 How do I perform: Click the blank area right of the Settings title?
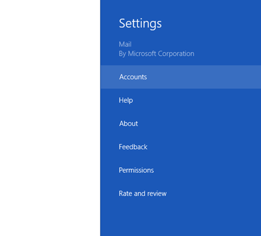(x=212, y=23)
